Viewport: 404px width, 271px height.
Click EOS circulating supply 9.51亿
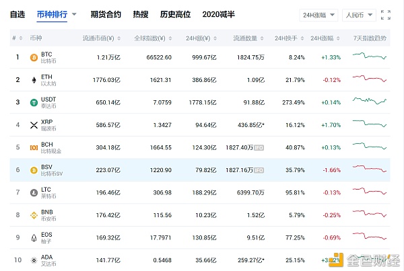coord(256,238)
